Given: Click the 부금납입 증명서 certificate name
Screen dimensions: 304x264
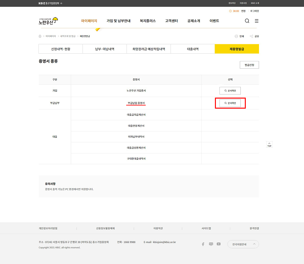Looking at the screenshot, I should pyautogui.click(x=136, y=103).
